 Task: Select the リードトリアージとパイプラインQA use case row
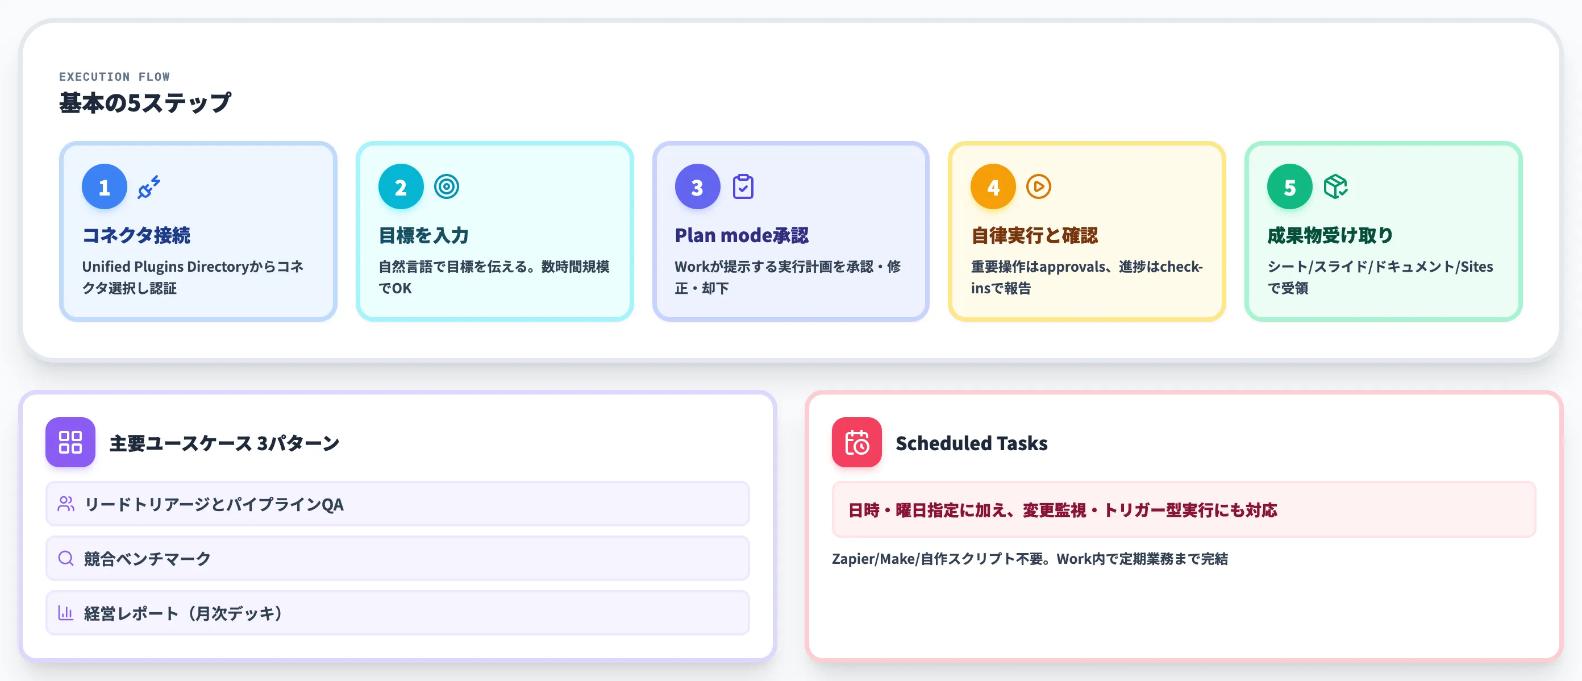click(397, 504)
